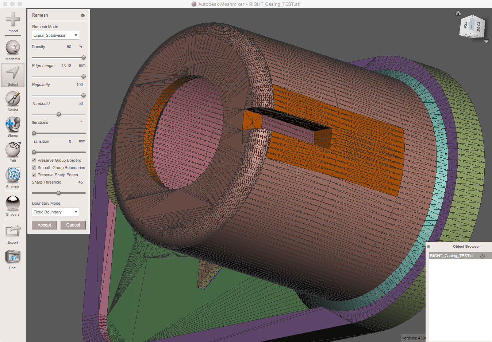The image size is (492, 342).
Task: Click the Iterations slider handle
Action: point(34,133)
